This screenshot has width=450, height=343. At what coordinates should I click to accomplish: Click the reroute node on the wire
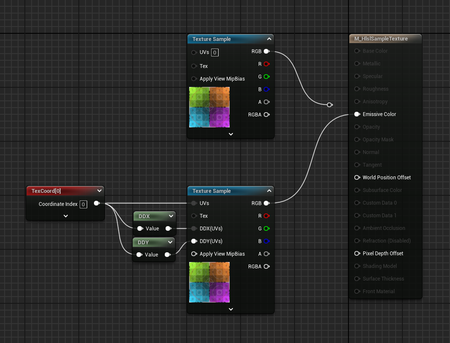click(x=329, y=105)
